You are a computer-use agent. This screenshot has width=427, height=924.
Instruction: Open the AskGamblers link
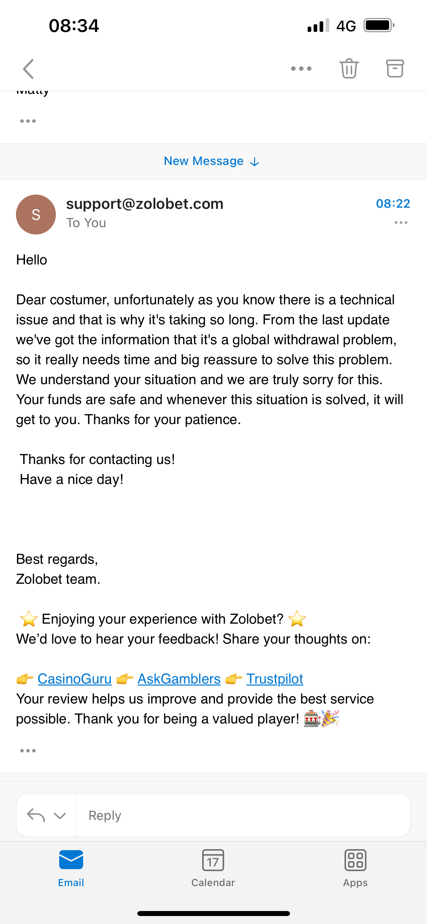point(179,679)
